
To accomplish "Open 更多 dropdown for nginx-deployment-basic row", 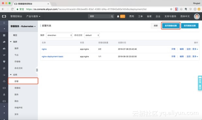I will click(195, 56).
